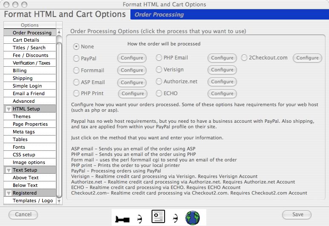This screenshot has height=226, width=329.
Task: Collapse the HTML Setup section triangle
Action: [x=9, y=109]
